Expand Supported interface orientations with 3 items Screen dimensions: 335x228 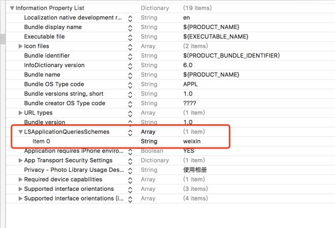pos(20,189)
